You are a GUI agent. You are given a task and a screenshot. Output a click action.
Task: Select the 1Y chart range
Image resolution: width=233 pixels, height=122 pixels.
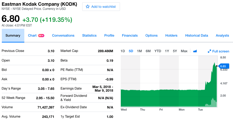(x=167, y=51)
